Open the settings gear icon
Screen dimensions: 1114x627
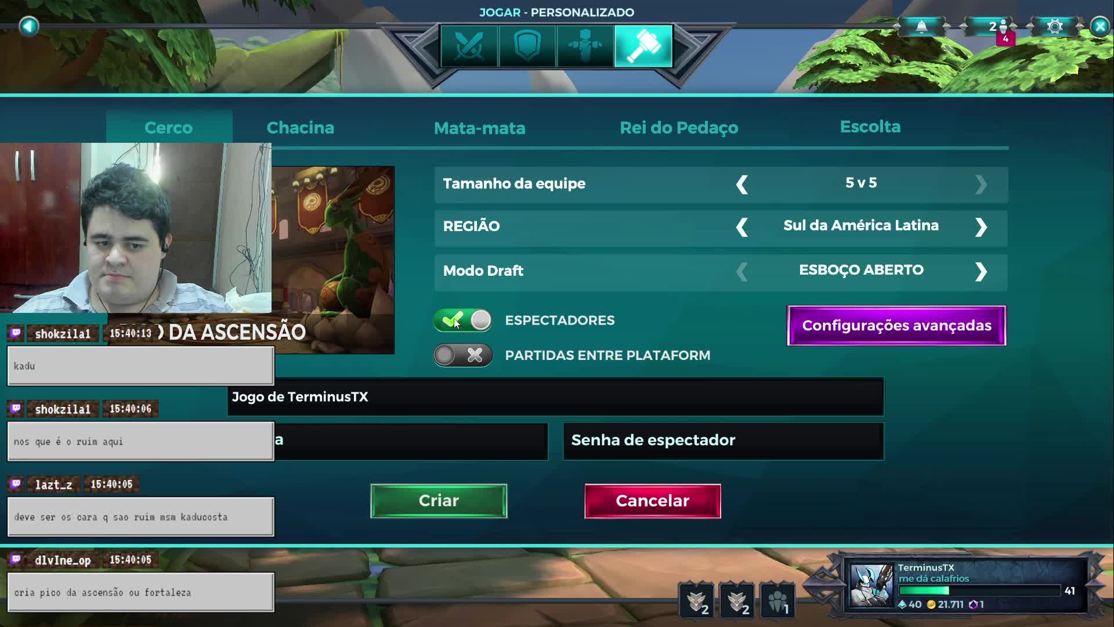pyautogui.click(x=1055, y=27)
